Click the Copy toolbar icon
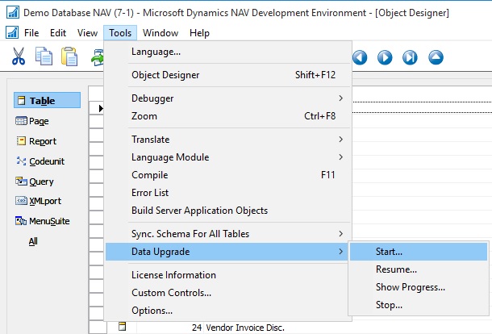 point(44,56)
